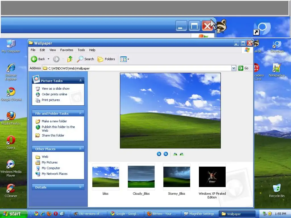This screenshot has width=291, height=218.
Task: Open the Edit menu
Action: (42, 50)
